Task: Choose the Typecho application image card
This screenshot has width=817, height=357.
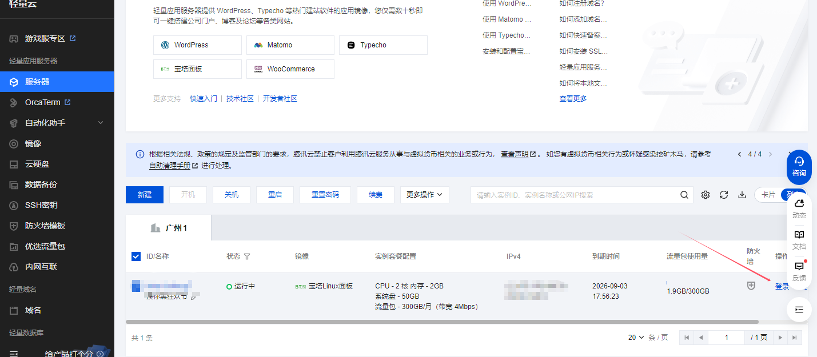Action: [383, 45]
